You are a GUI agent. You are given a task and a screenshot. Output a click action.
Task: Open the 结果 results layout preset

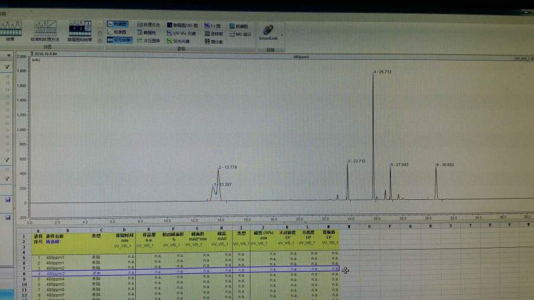pyautogui.click(x=11, y=31)
